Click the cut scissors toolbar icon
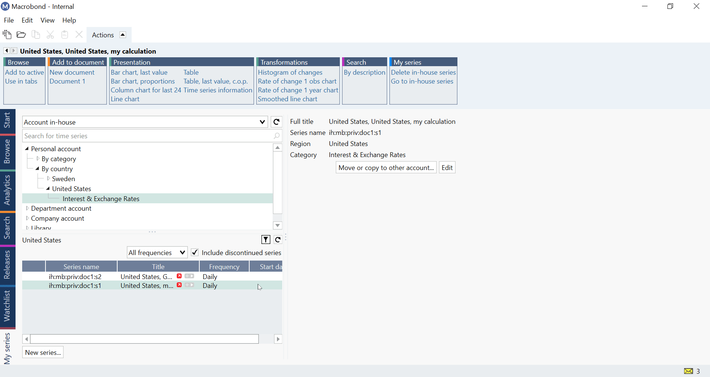The image size is (710, 377). click(x=50, y=35)
